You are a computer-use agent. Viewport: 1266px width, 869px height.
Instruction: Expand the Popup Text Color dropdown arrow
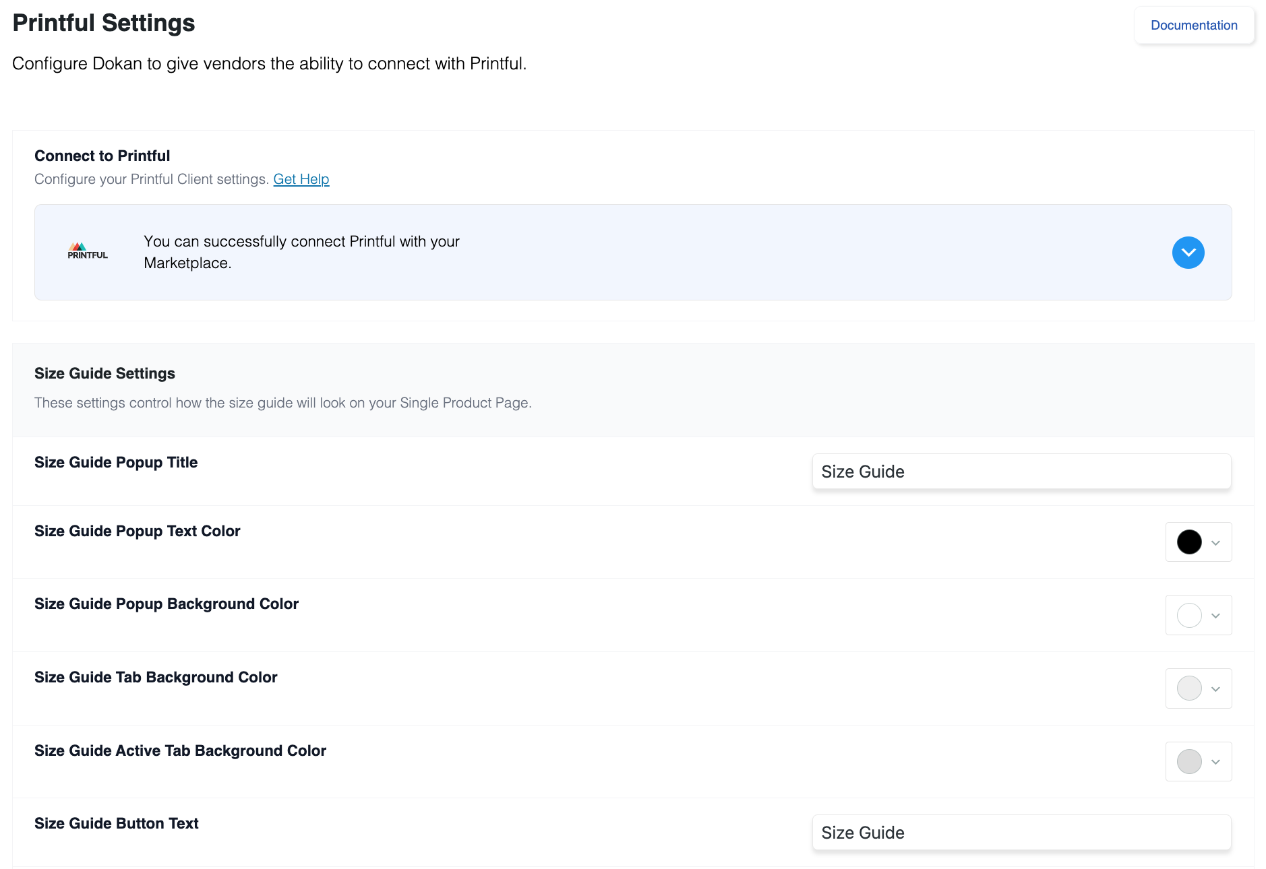coord(1215,543)
